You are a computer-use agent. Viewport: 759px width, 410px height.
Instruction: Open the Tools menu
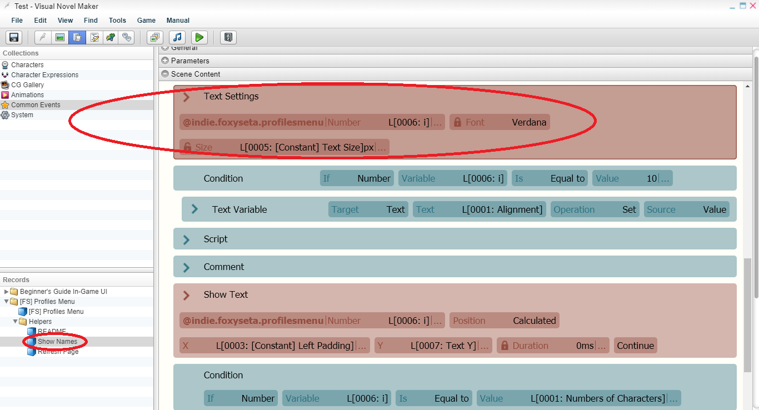coord(117,21)
